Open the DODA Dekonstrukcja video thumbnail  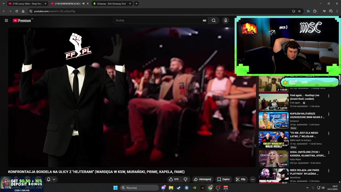tap(274, 159)
